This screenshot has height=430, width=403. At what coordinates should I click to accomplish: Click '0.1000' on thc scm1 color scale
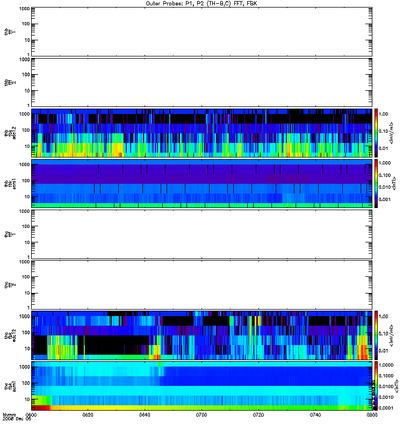click(x=386, y=376)
